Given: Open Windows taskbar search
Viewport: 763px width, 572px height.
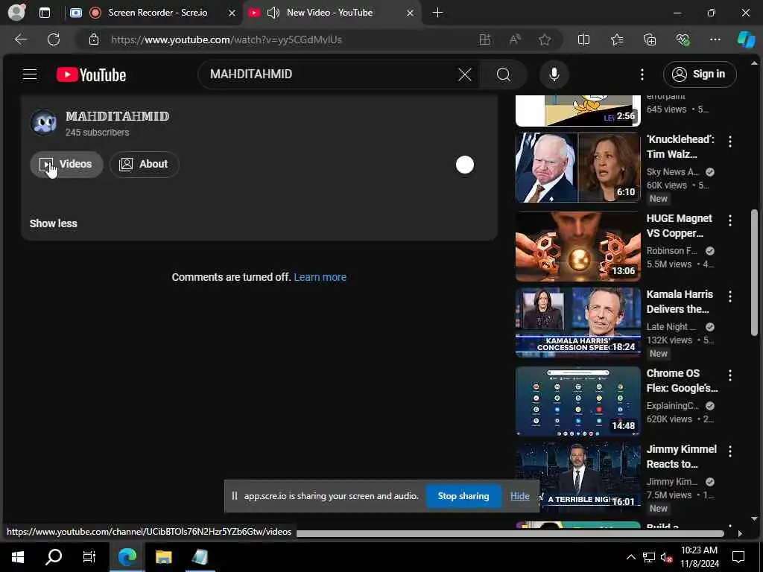Looking at the screenshot, I should [54, 557].
